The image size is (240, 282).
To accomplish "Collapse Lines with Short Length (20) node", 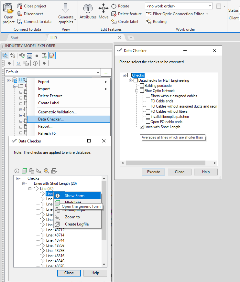I will pos(24,183).
